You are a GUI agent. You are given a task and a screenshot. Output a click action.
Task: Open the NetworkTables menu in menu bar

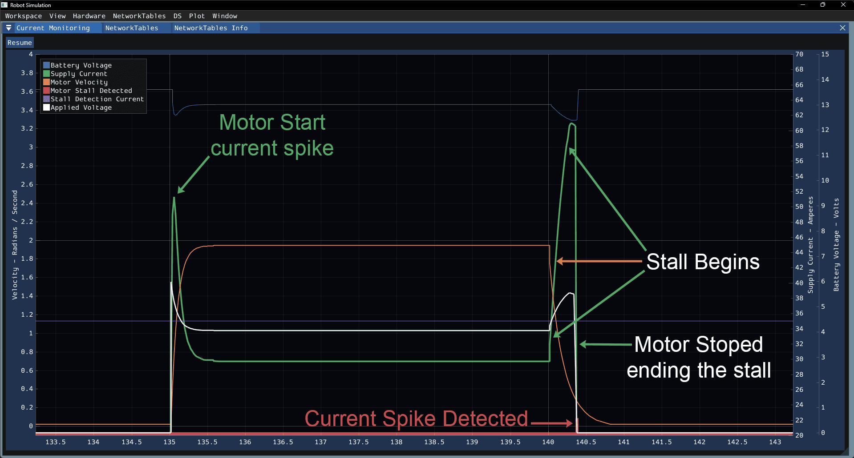(x=139, y=16)
